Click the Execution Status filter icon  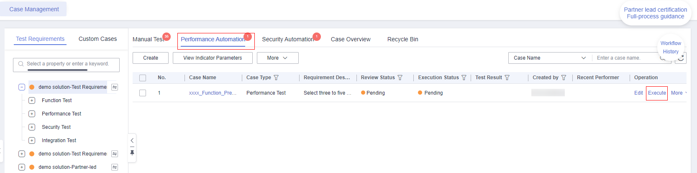[464, 78]
